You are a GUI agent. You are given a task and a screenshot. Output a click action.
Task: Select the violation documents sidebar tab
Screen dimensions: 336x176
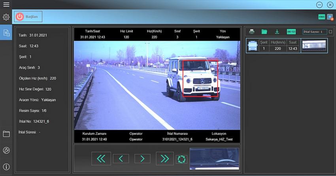(x=6, y=33)
